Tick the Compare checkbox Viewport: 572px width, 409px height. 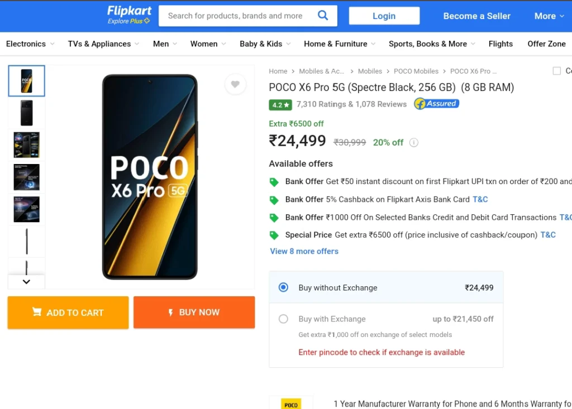(557, 71)
